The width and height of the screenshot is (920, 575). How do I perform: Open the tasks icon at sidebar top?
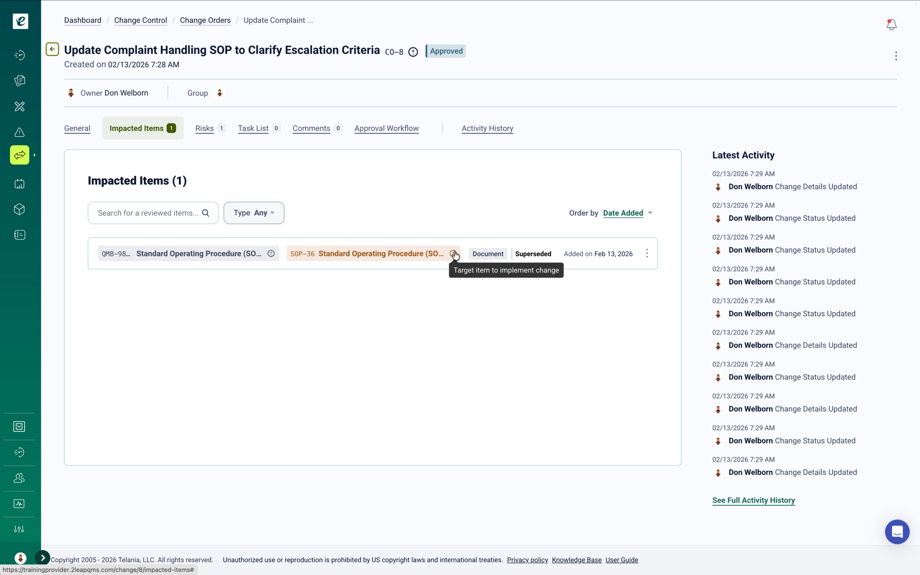pos(19,55)
